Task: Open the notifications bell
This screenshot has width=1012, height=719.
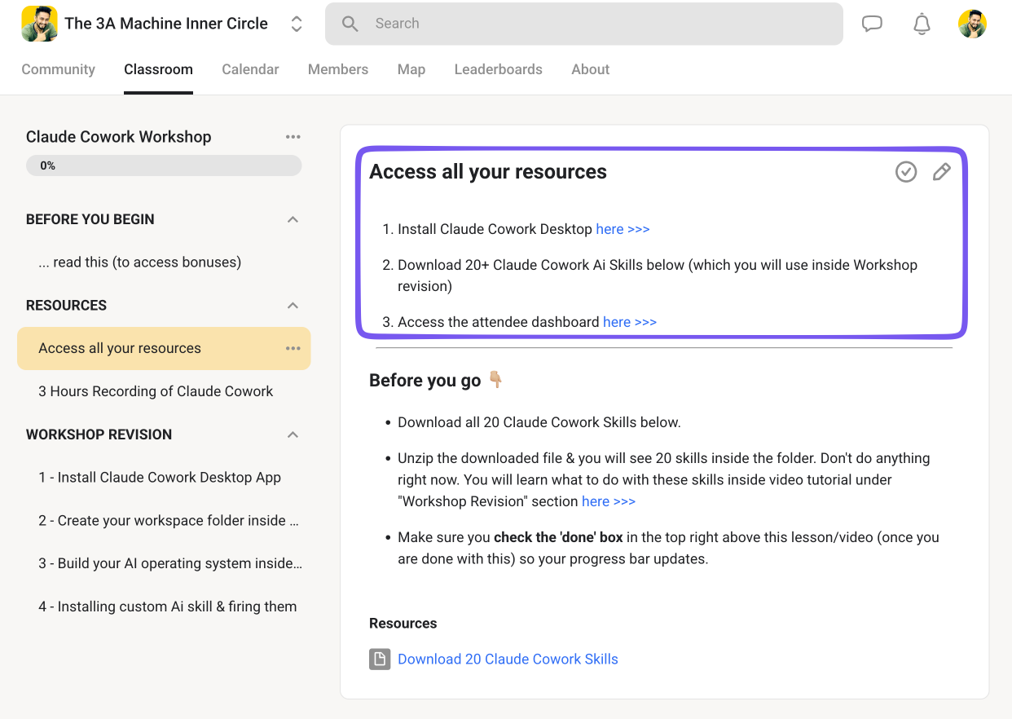Action: pos(922,24)
